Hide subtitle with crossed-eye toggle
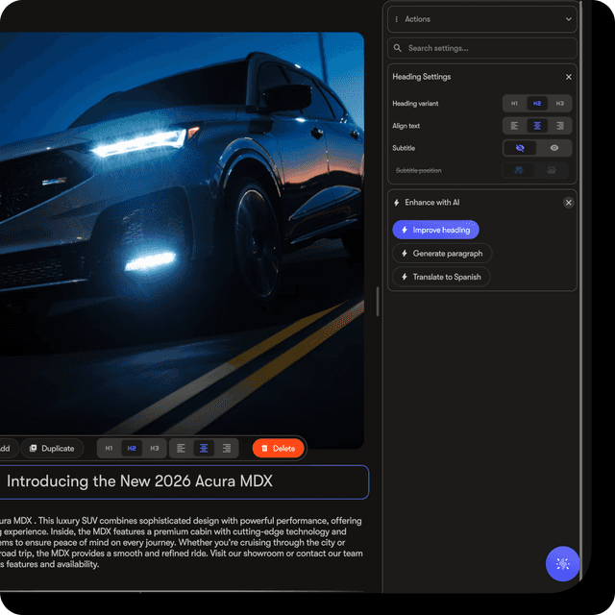Image resolution: width=615 pixels, height=615 pixels. click(520, 148)
